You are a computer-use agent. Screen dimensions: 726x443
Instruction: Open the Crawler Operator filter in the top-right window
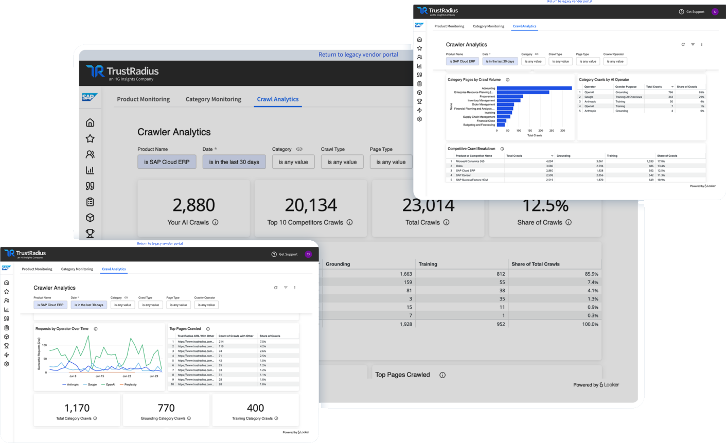pos(615,61)
